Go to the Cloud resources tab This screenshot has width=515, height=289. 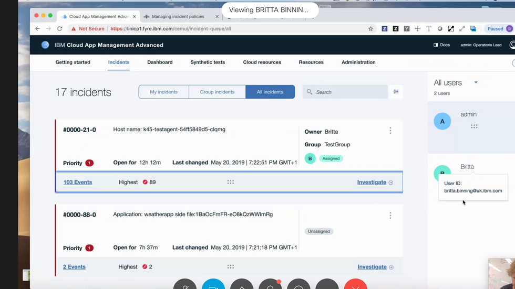tap(262, 62)
